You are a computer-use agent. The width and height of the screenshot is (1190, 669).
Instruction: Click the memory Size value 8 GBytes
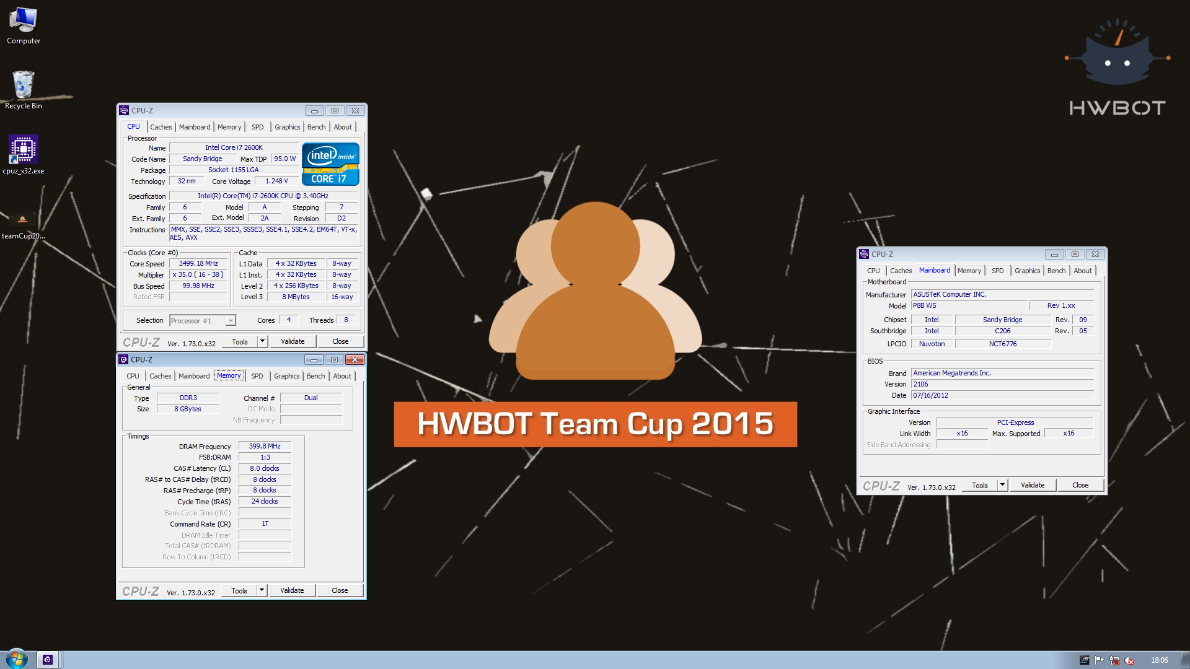point(188,409)
